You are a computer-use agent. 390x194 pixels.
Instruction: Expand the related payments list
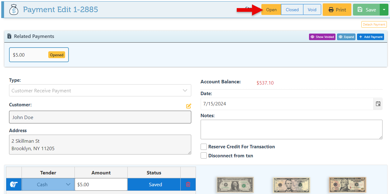[346, 37]
